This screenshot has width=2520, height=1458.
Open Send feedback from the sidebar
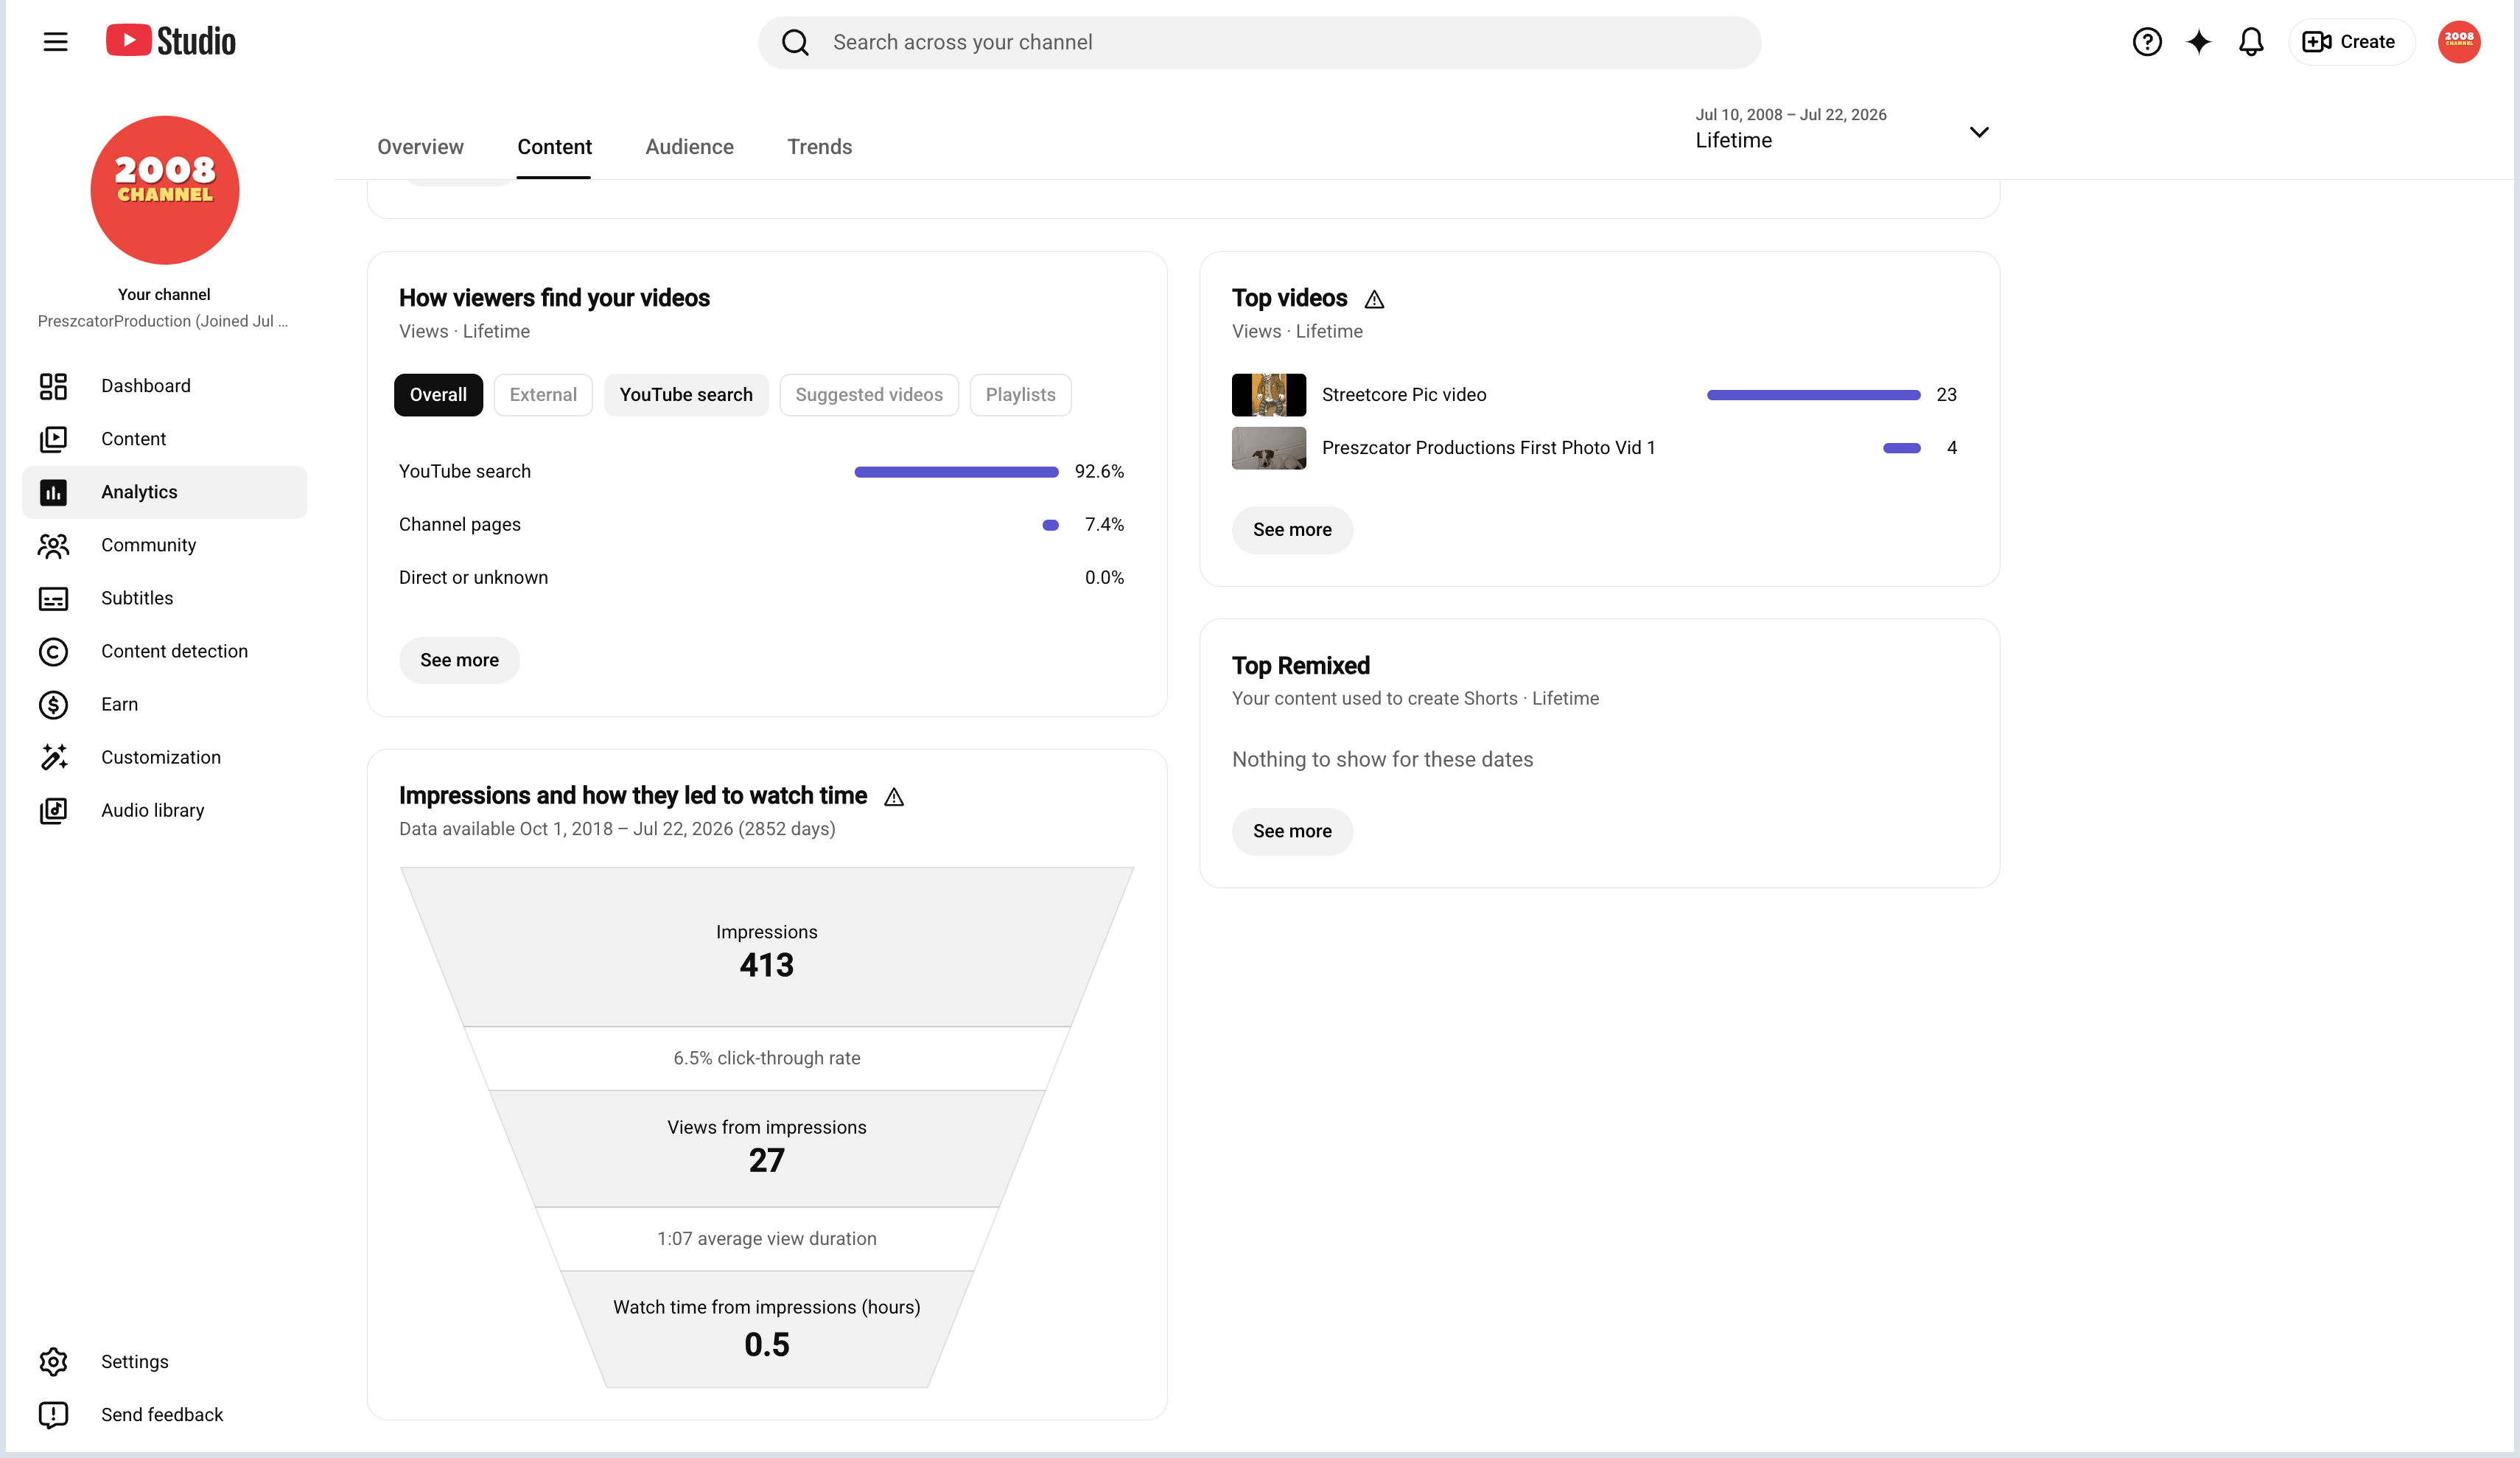tap(164, 1415)
